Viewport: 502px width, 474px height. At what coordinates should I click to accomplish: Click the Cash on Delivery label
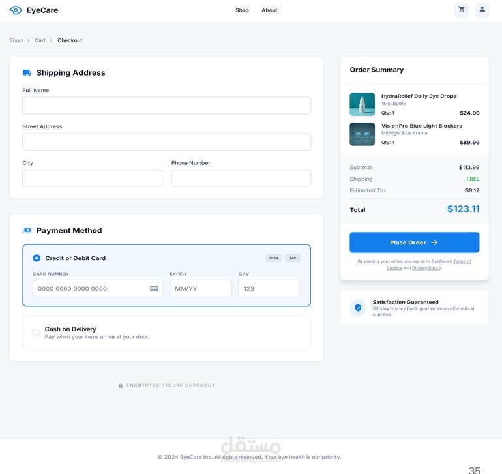tap(70, 329)
